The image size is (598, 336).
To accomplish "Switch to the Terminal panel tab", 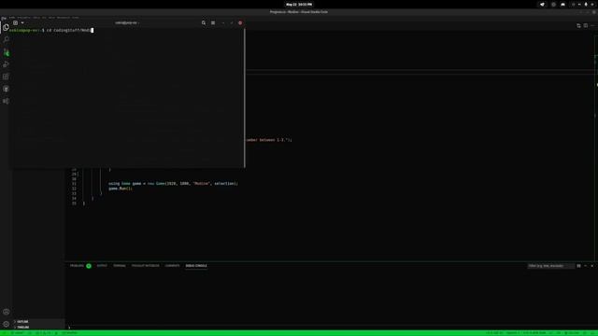I will pyautogui.click(x=120, y=265).
